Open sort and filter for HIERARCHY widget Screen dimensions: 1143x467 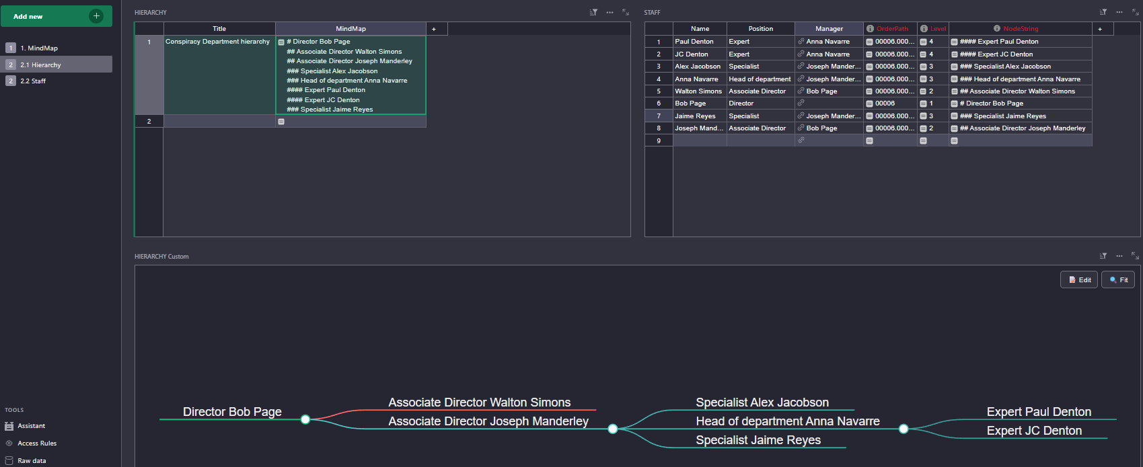(593, 12)
